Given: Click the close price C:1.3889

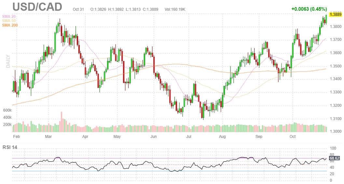Looking at the screenshot, I should pyautogui.click(x=150, y=9).
